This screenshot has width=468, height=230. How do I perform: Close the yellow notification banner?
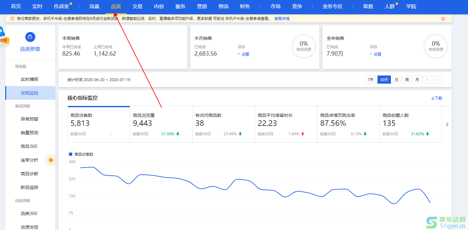(443, 19)
